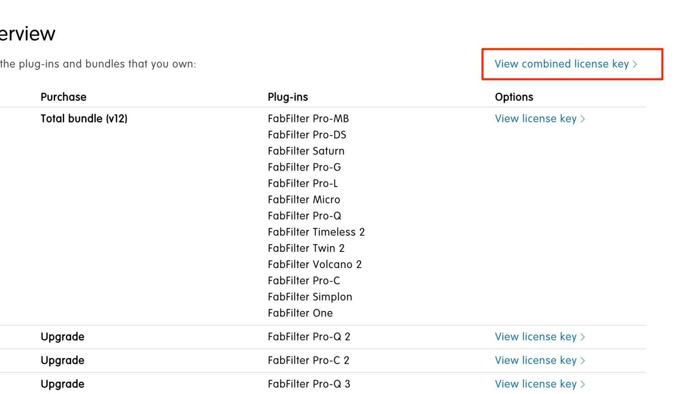Screen dimensions: 694x394
Task: Expand the Total bundle license key chevron
Action: click(x=582, y=119)
